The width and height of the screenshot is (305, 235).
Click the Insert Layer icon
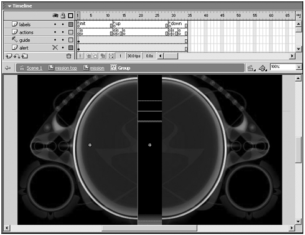pyautogui.click(x=9, y=56)
